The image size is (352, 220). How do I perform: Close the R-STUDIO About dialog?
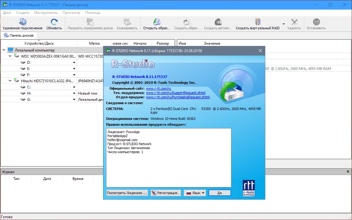pos(260,51)
